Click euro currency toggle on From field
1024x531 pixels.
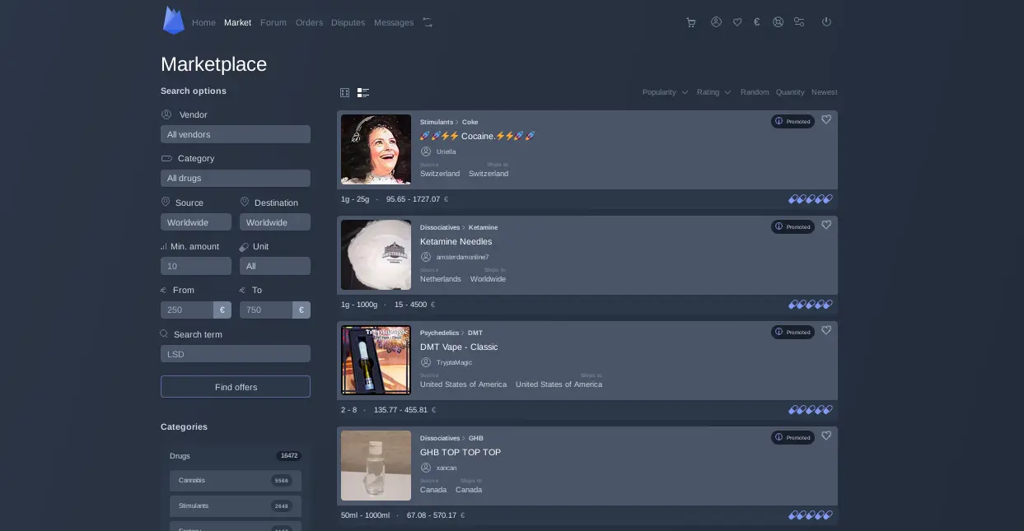tap(222, 310)
